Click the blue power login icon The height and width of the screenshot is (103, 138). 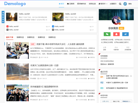click(125, 4)
